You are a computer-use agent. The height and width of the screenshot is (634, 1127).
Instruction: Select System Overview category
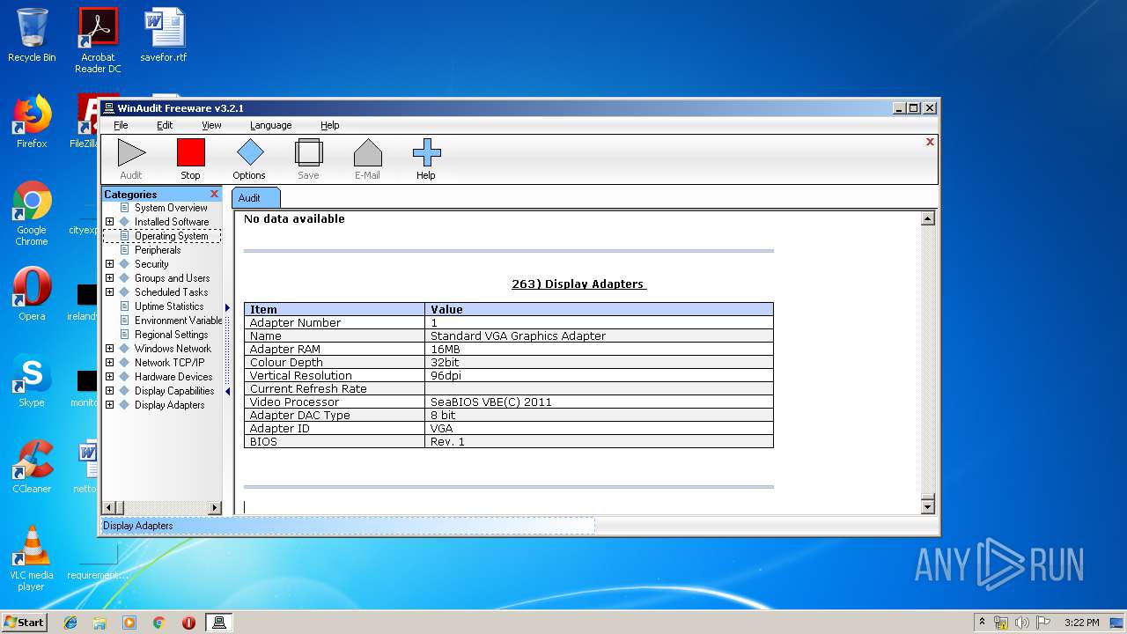(171, 208)
